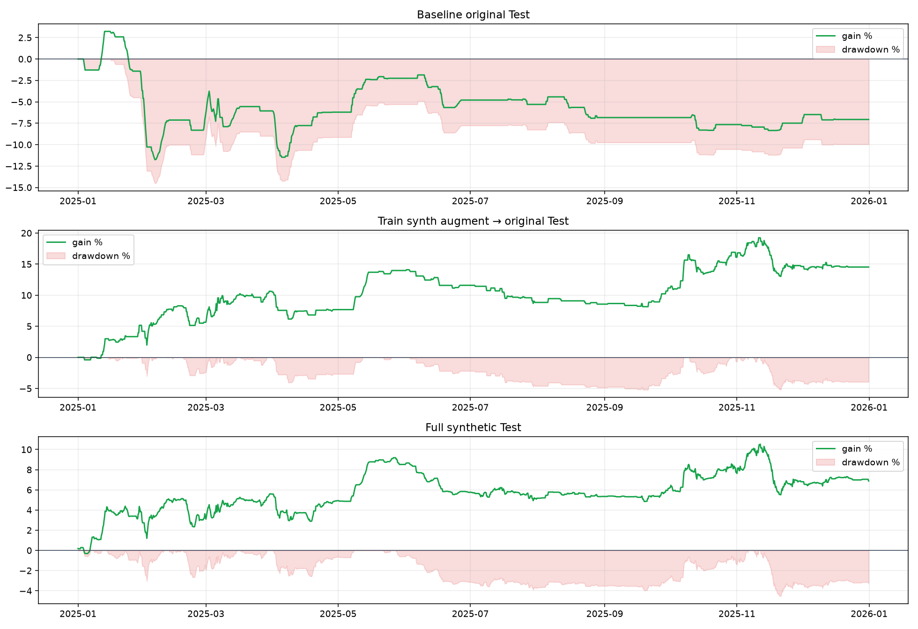Pick "2025-01" x-axis label under Full synthetic chart

click(x=78, y=614)
